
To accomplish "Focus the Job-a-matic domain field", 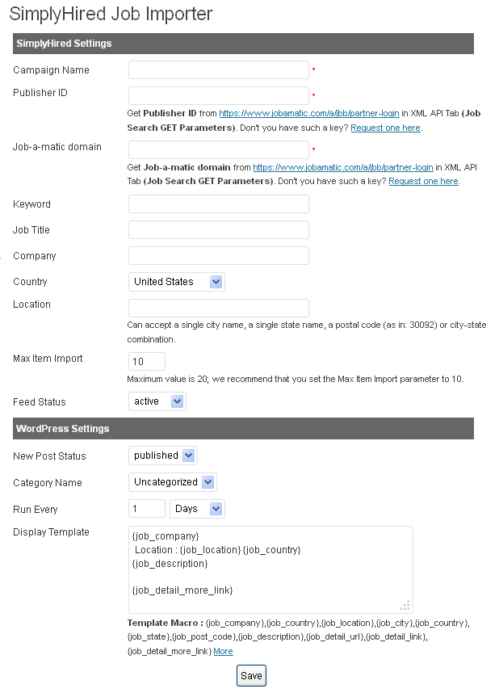I will coord(218,149).
